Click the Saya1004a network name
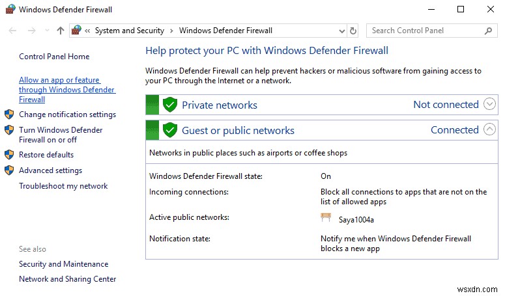The image size is (505, 296). [x=356, y=220]
